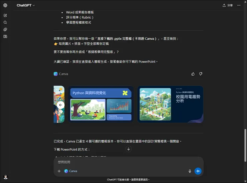Click text '每頁圖片 + 排版 + 字型全部幫你定稿'

84,44
